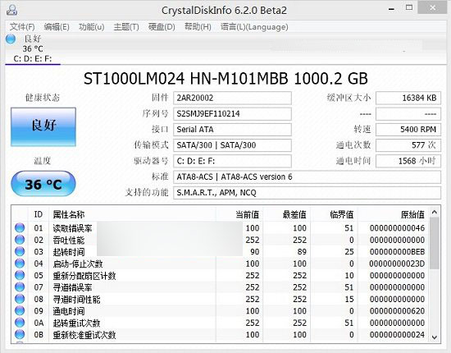This screenshot has height=353, width=451.
Task: Click the 当前值 column header
Action: point(239,214)
